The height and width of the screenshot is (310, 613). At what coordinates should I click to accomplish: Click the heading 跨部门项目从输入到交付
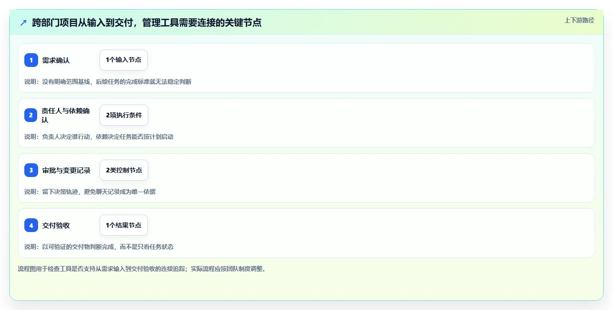click(x=83, y=23)
